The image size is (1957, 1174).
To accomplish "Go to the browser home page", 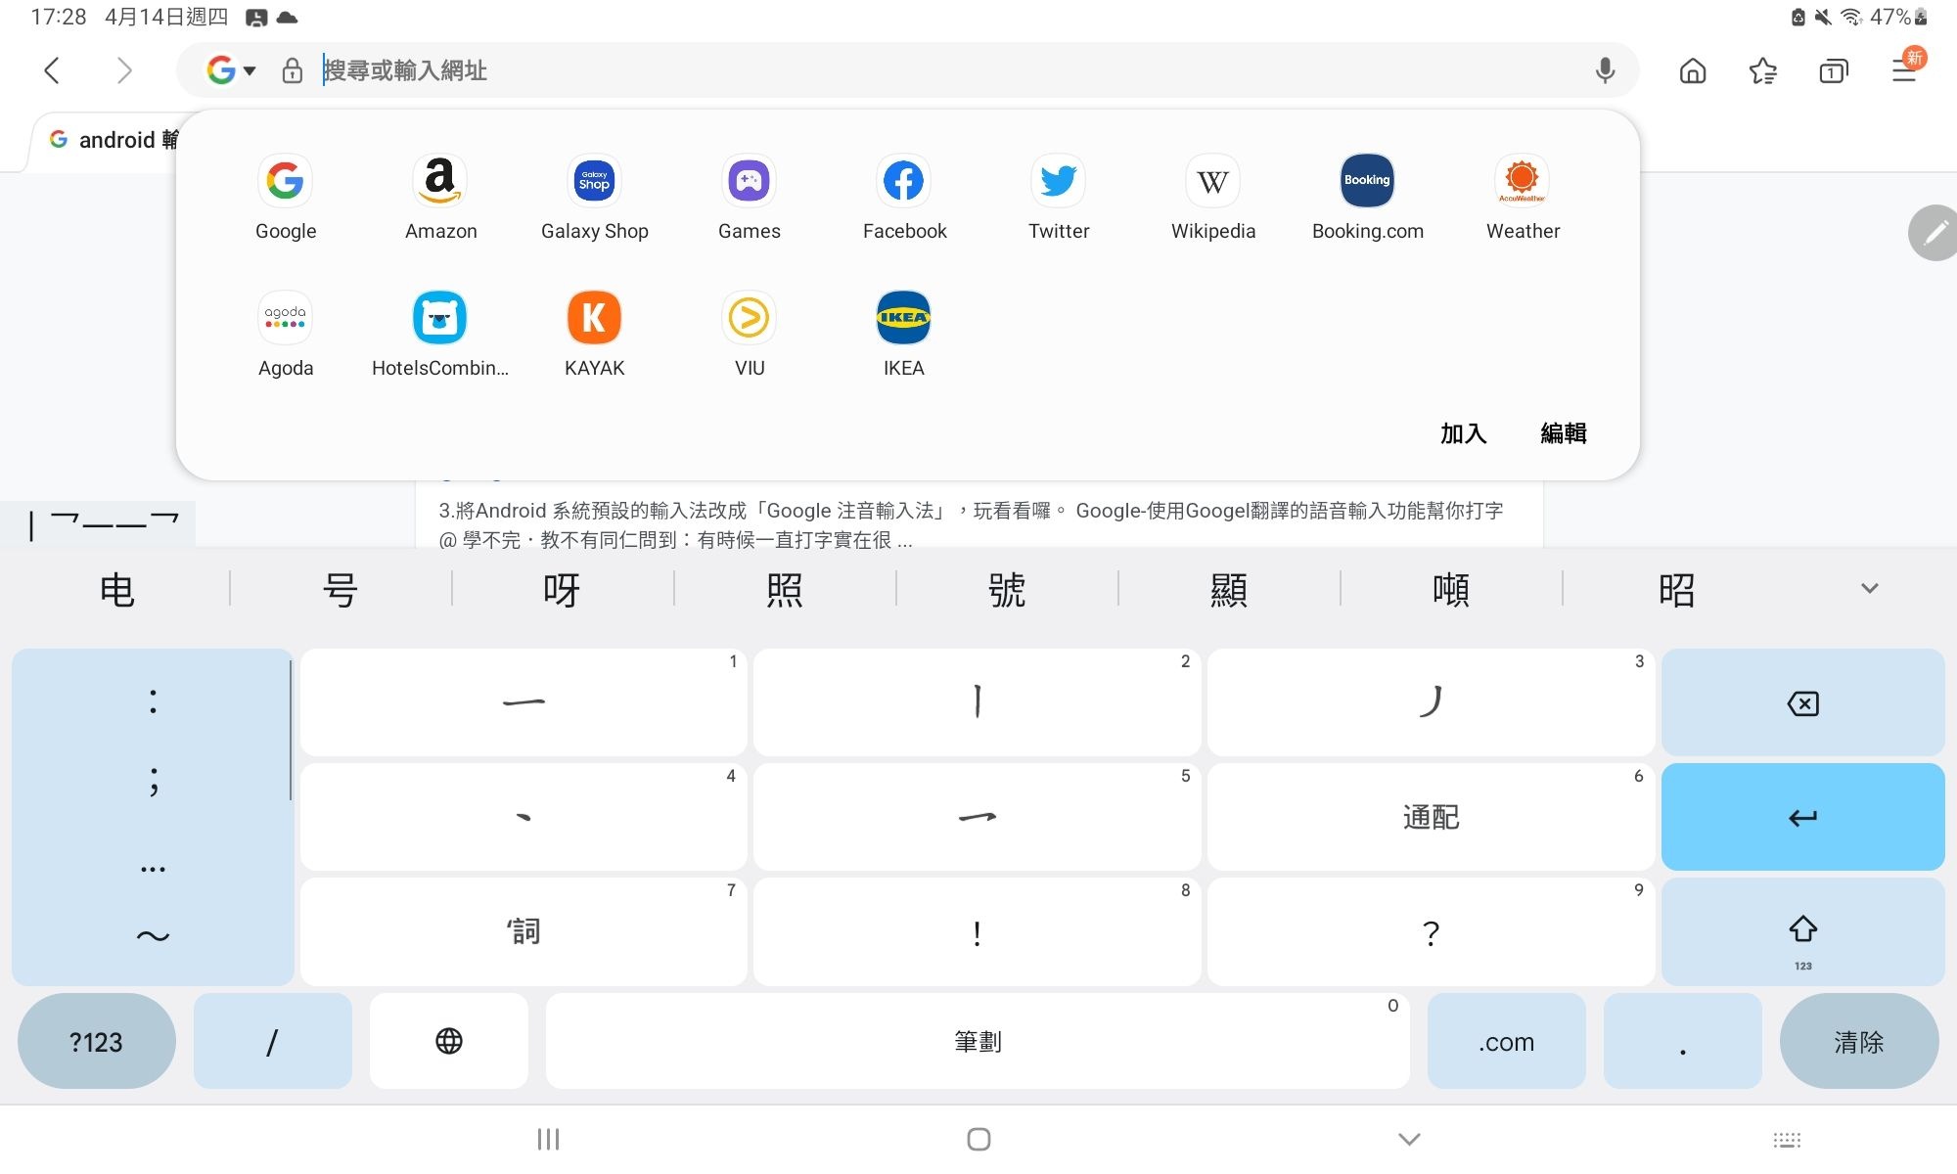I will tap(1693, 71).
